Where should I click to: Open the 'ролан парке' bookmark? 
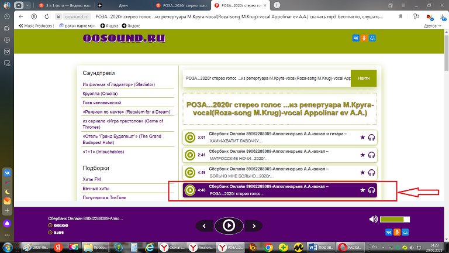(78, 26)
